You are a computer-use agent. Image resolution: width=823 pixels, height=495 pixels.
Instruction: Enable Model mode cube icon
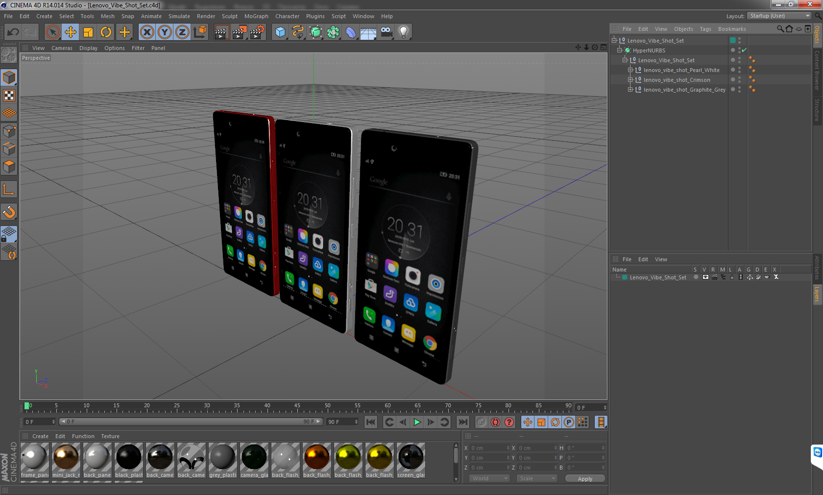click(x=9, y=78)
